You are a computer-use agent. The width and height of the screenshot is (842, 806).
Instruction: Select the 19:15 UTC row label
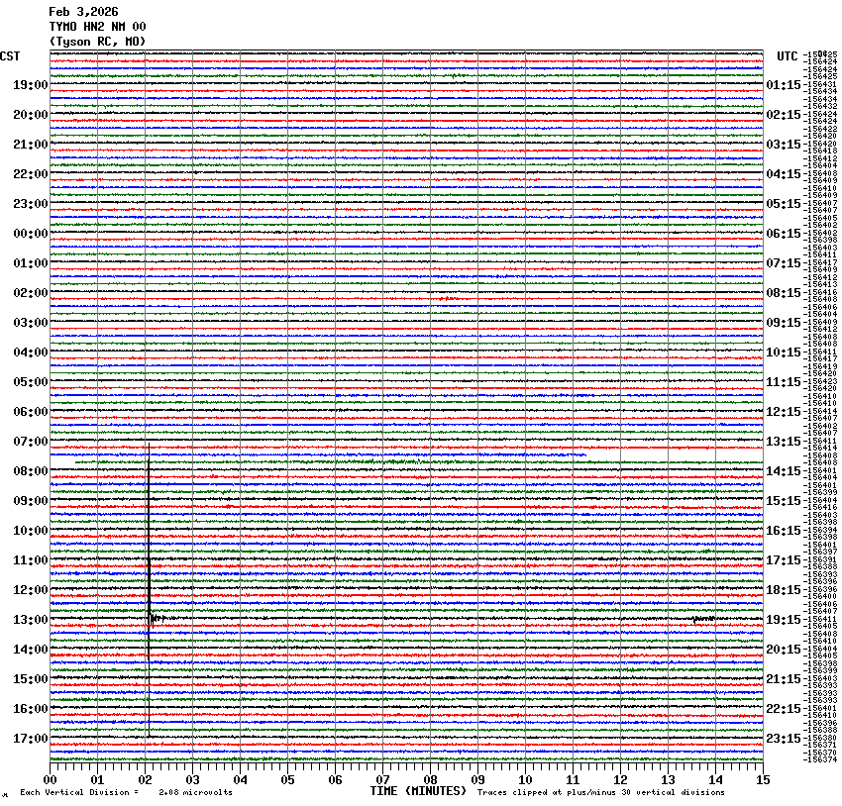[x=784, y=620]
